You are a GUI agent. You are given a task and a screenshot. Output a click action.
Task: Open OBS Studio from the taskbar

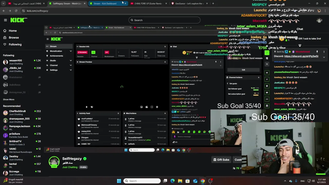(x=210, y=181)
